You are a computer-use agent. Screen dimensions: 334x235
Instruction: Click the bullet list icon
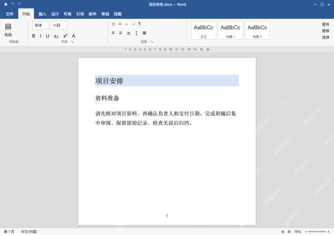[x=114, y=24]
